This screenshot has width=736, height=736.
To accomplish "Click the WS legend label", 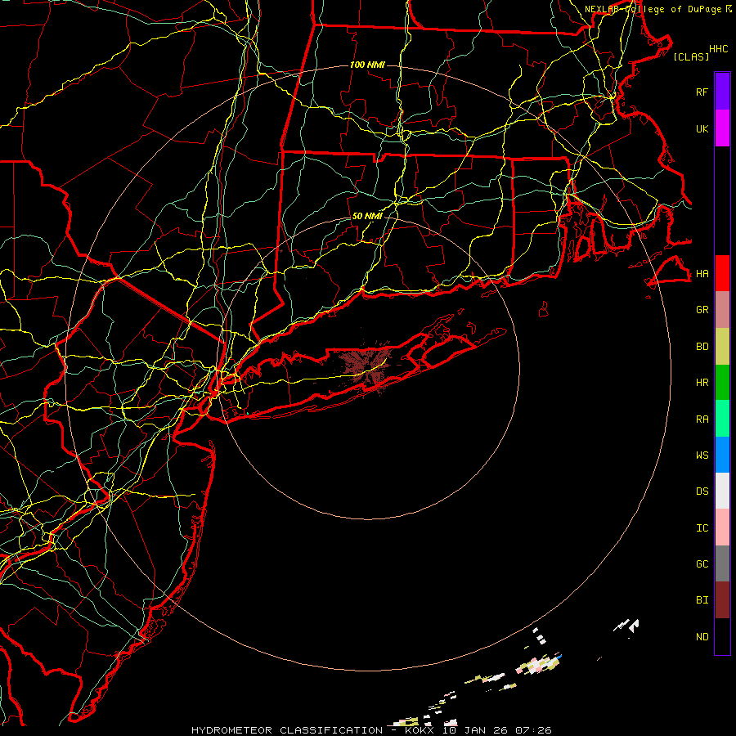I will click(x=702, y=455).
